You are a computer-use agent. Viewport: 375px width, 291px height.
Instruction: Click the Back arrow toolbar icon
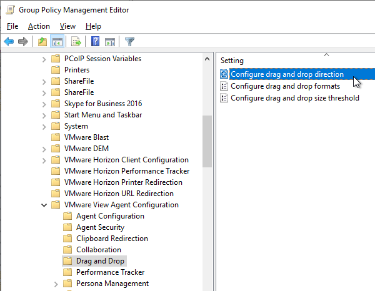click(x=9, y=42)
